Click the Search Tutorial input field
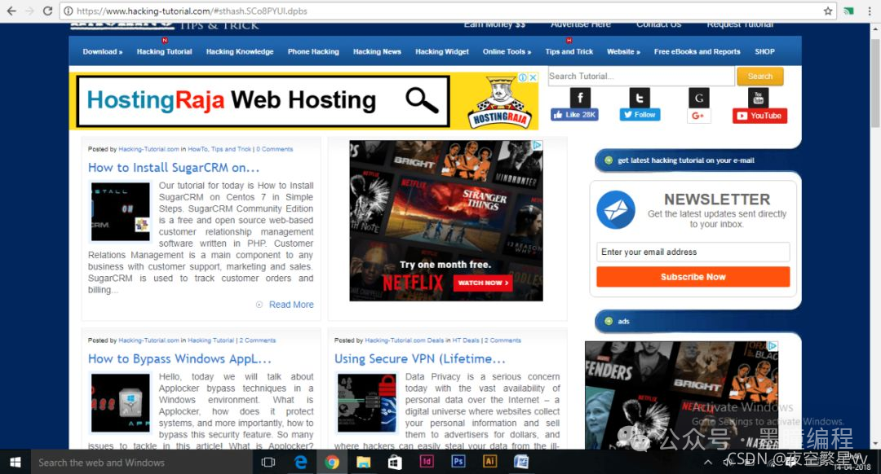881x474 pixels. point(641,77)
